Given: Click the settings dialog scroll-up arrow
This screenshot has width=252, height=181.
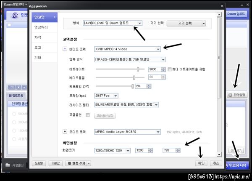Looking at the screenshot, I should coord(219,15).
